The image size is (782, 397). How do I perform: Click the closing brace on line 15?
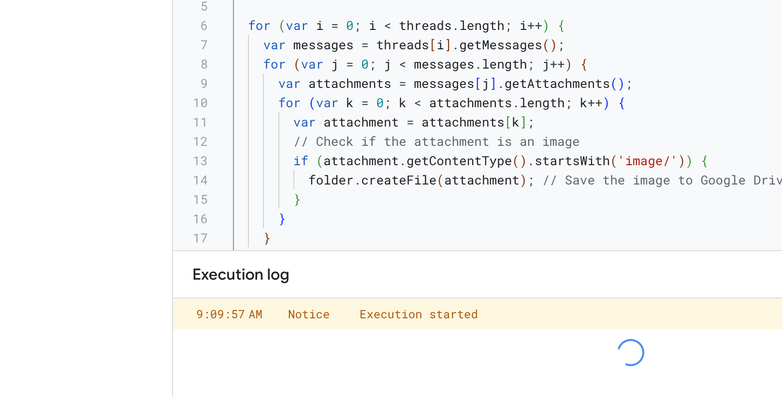297,200
